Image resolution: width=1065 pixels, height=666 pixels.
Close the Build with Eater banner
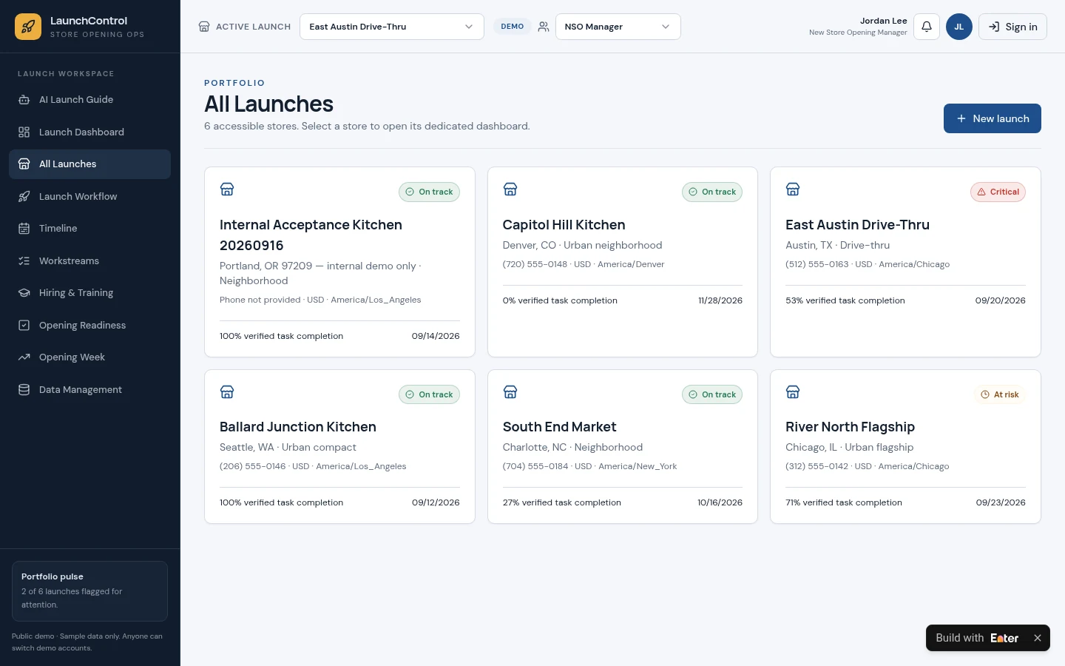1038,638
